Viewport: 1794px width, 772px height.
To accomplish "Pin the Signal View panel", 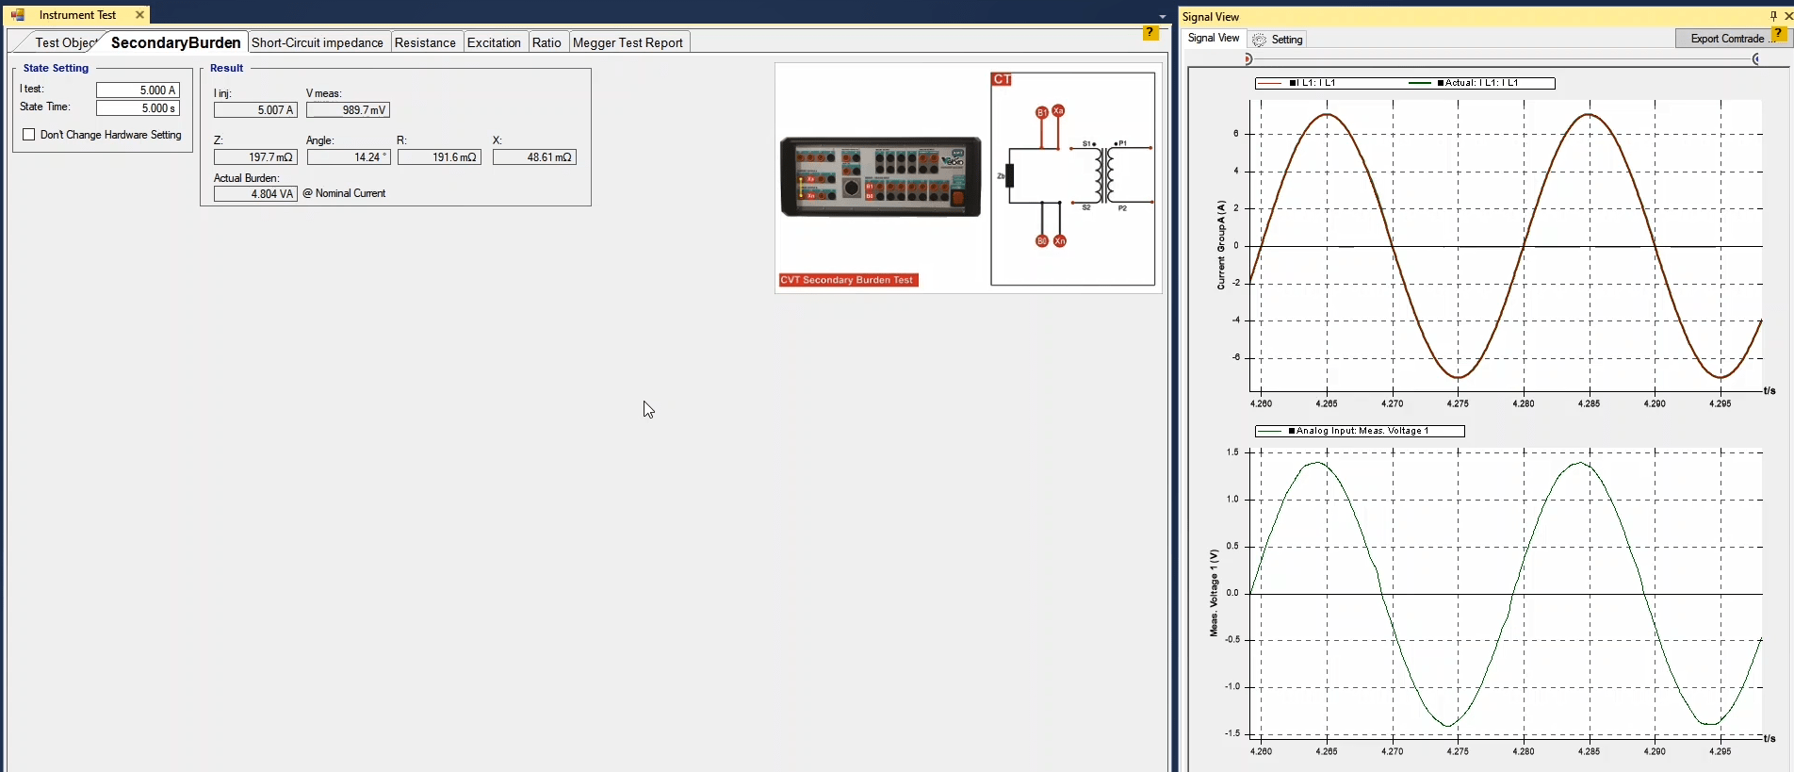I will click(x=1773, y=16).
